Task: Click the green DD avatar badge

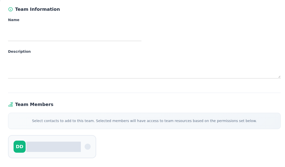Action: [20, 147]
